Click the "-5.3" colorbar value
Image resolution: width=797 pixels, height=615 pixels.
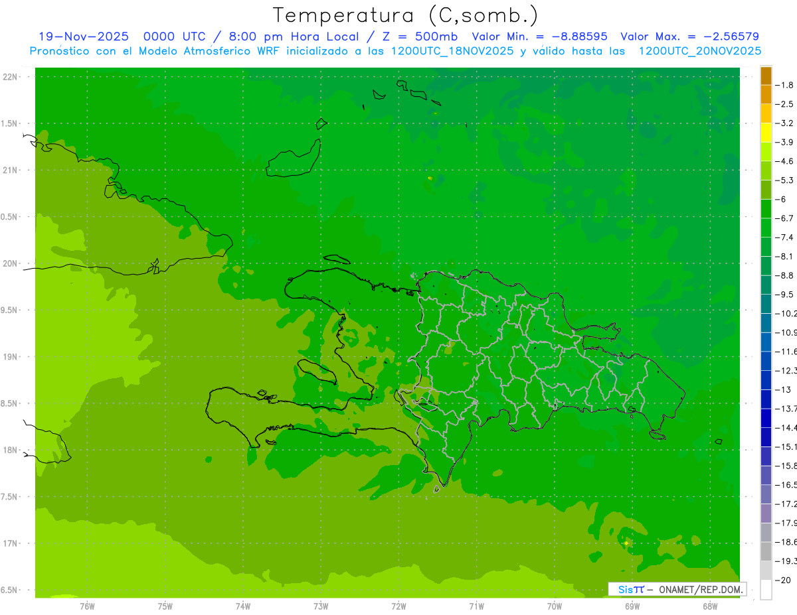(784, 180)
